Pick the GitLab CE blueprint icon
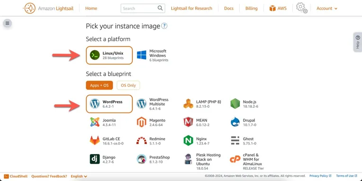 [95, 141]
